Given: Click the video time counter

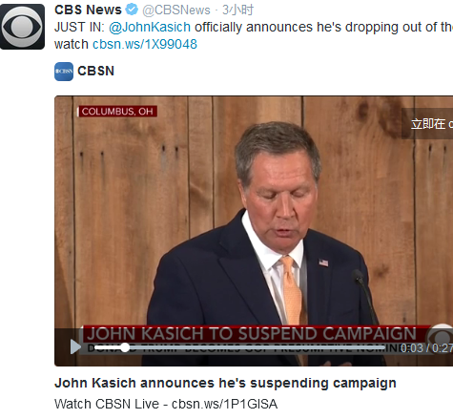Looking at the screenshot, I should click(x=426, y=348).
